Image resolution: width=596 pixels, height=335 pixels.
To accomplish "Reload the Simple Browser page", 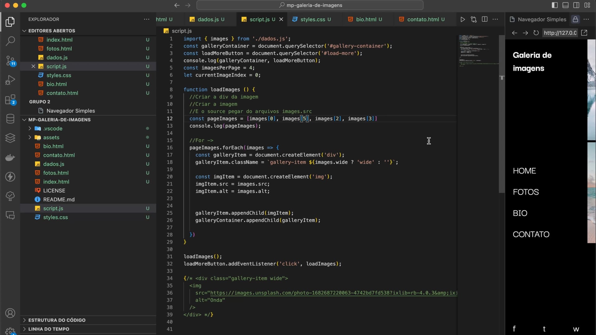I will click(536, 33).
